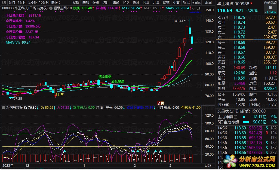Screen dimensions: 280x170
Task: Expand the 更多 periods menu
Action: point(56,2)
